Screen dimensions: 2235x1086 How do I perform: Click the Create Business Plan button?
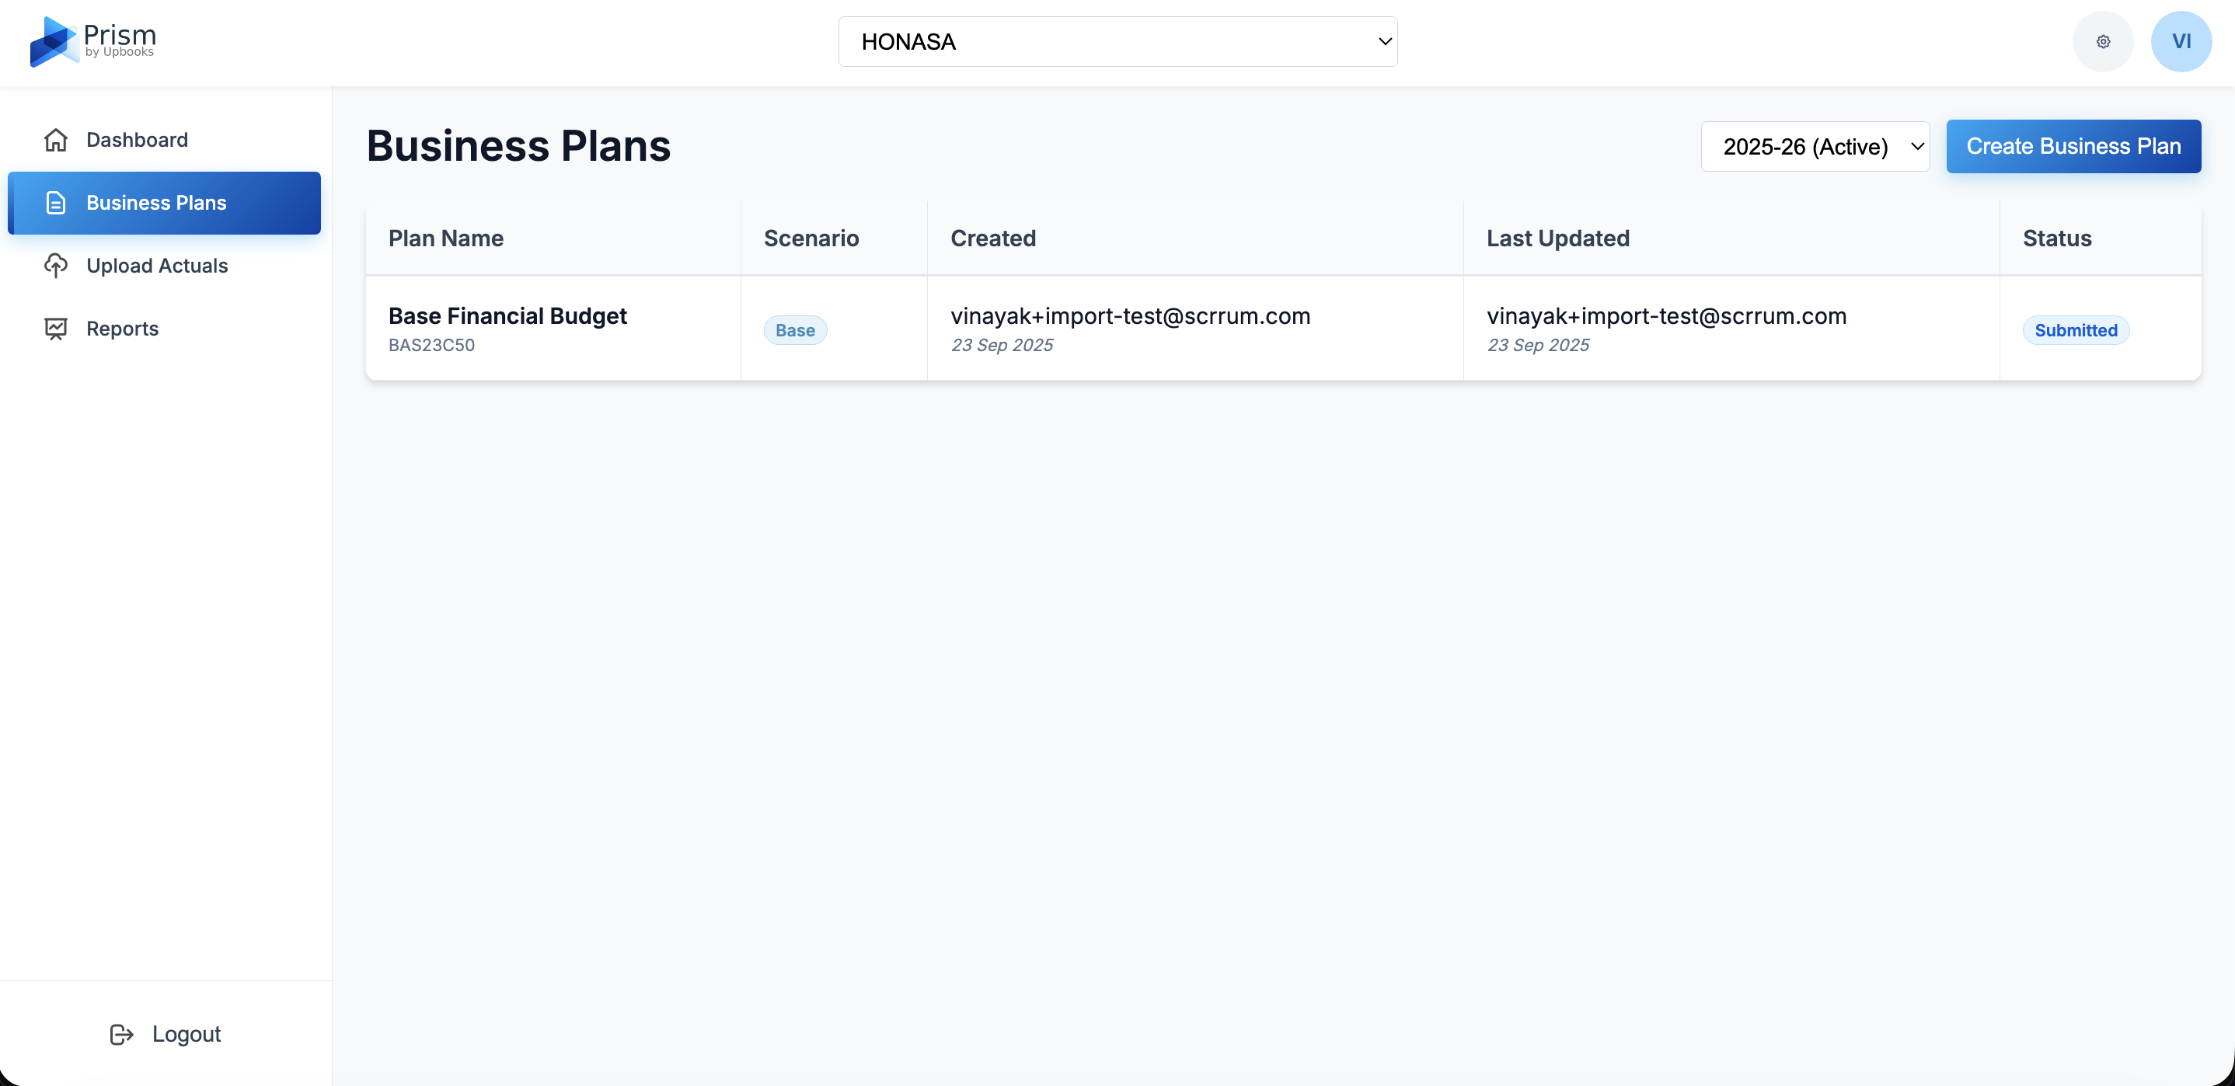click(x=2073, y=146)
